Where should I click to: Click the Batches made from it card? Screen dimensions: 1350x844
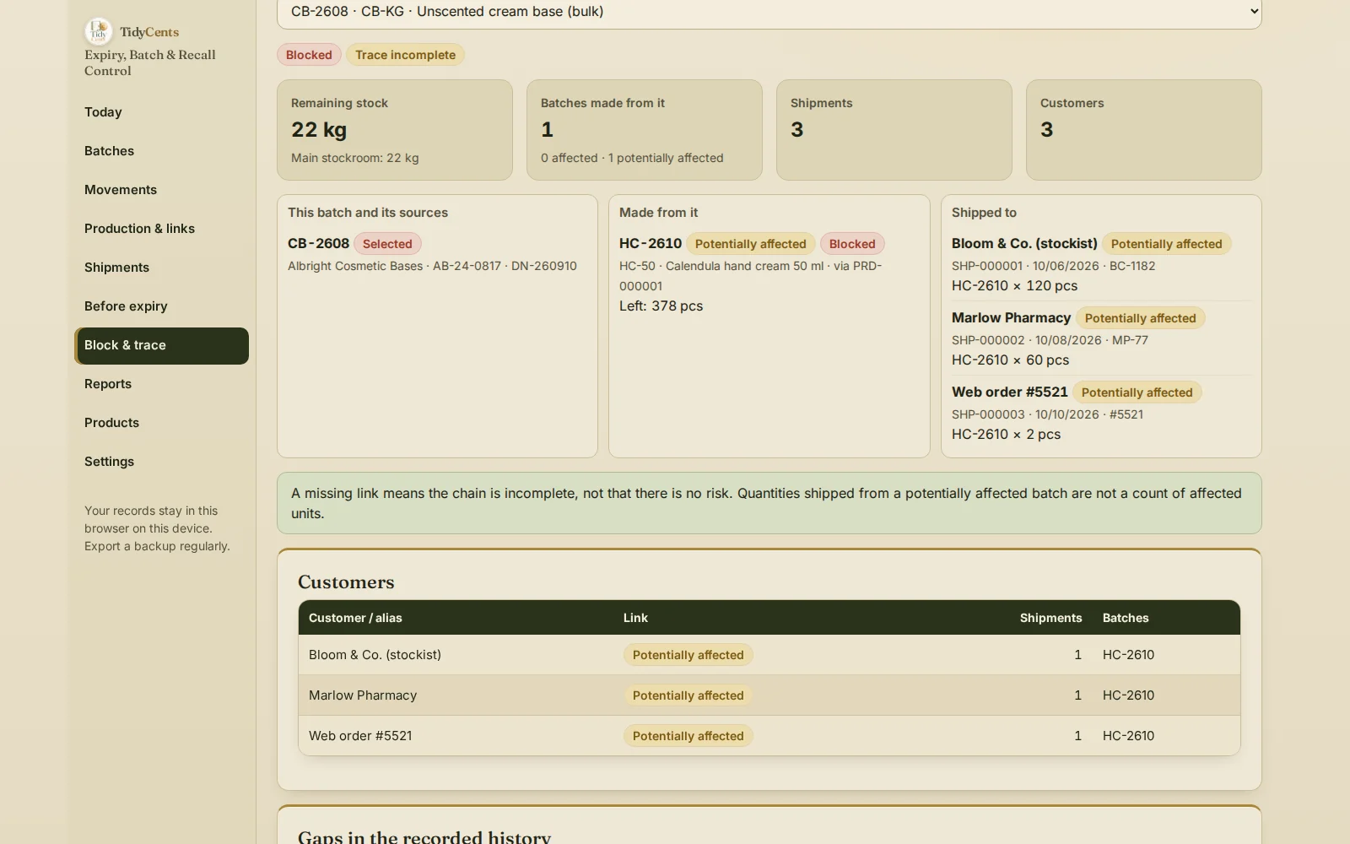644,130
